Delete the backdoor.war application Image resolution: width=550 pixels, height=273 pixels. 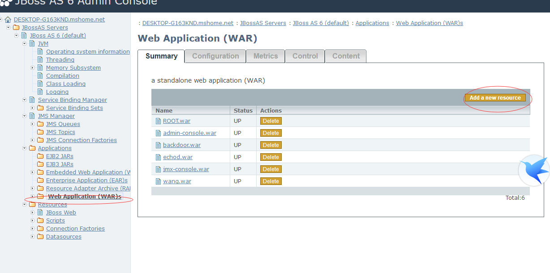pyautogui.click(x=271, y=145)
